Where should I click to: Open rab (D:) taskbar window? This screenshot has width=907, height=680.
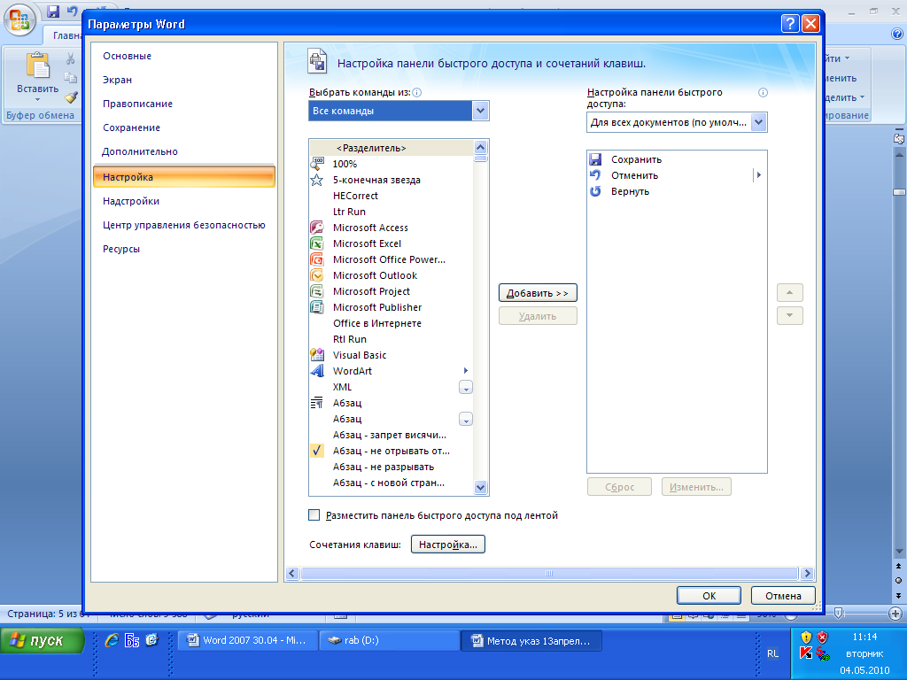point(390,641)
